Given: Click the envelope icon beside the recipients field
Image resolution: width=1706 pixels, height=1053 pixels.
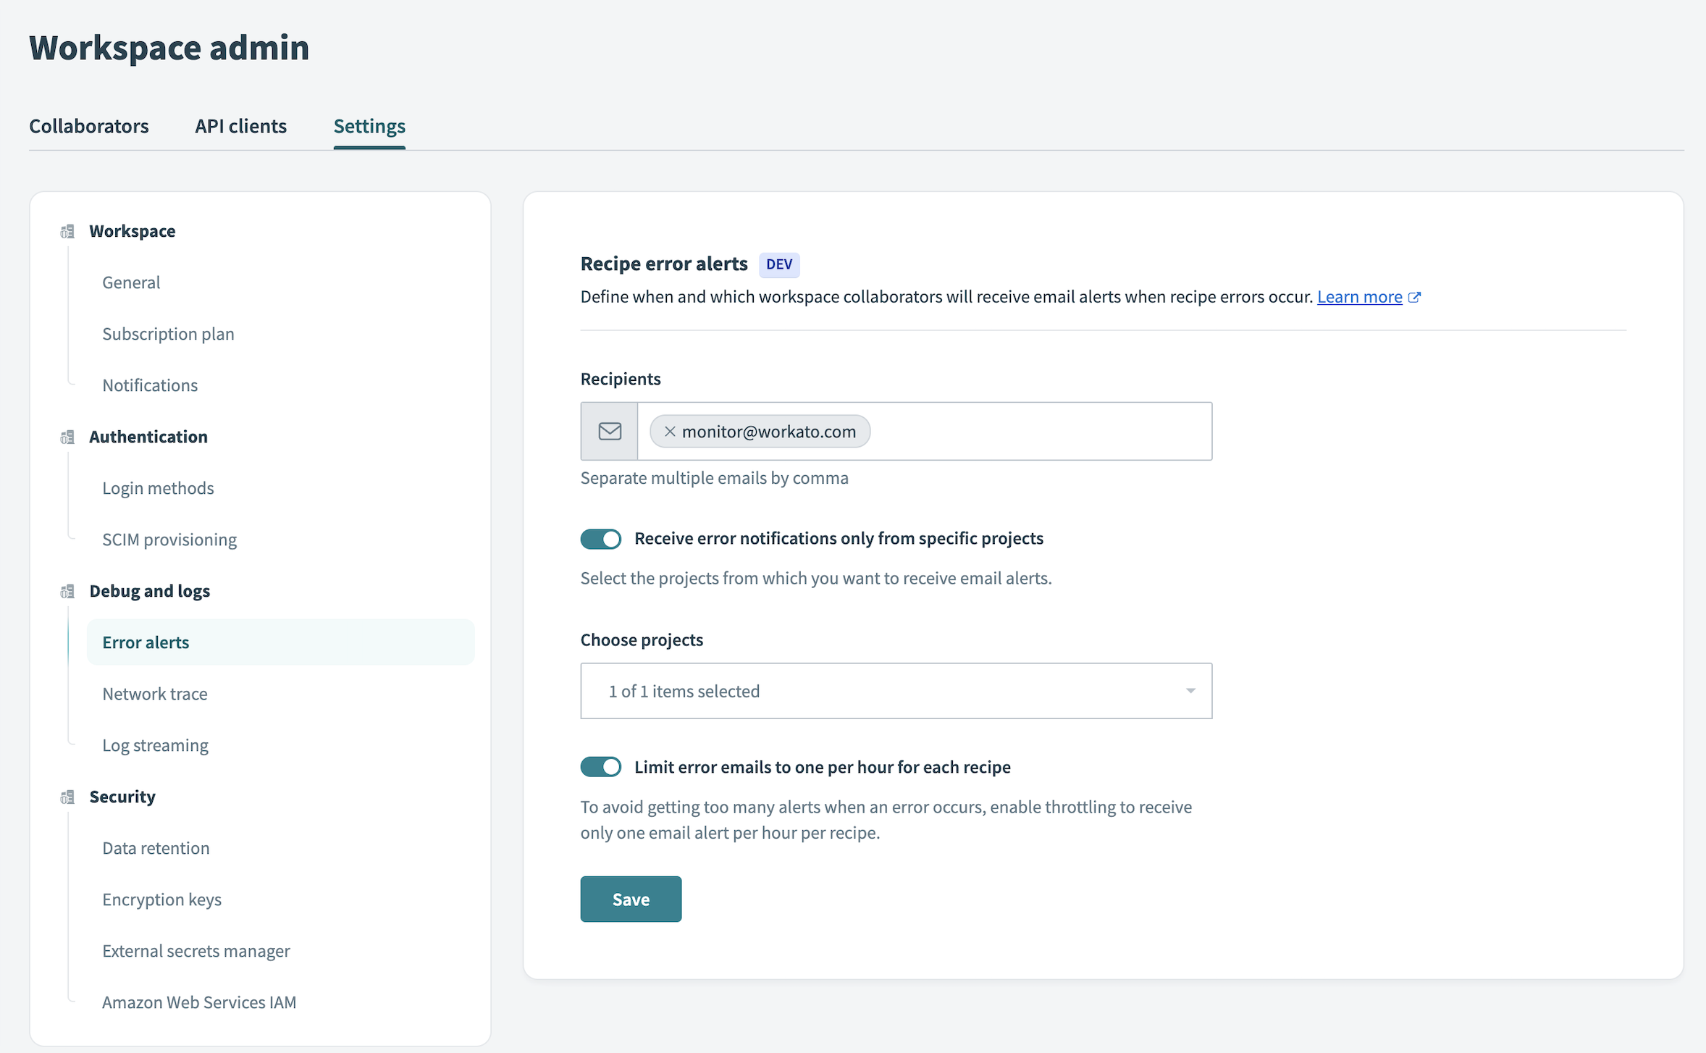Looking at the screenshot, I should (608, 431).
